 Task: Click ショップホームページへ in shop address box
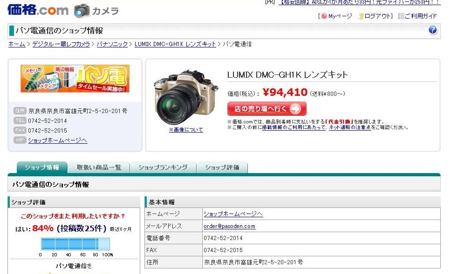(57, 140)
